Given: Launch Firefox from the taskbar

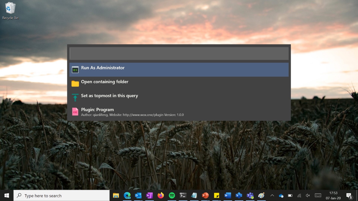Looking at the screenshot, I should point(161,196).
